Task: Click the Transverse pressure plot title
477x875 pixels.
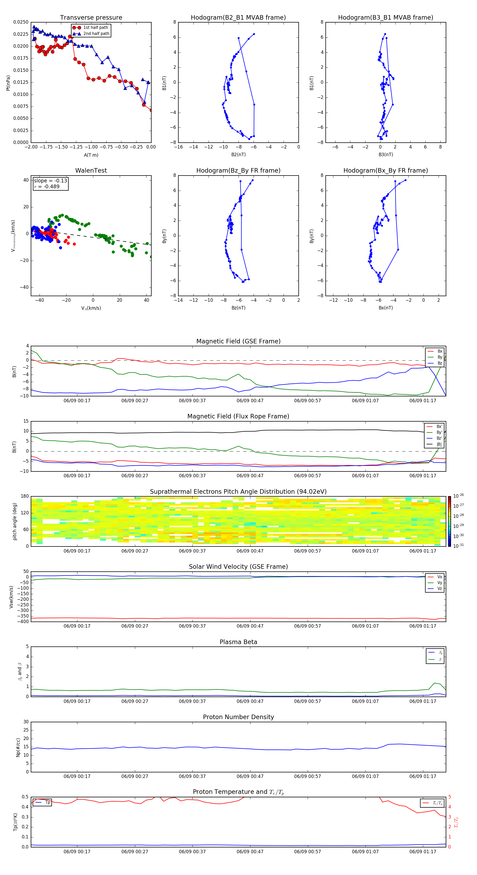Action: tap(91, 18)
